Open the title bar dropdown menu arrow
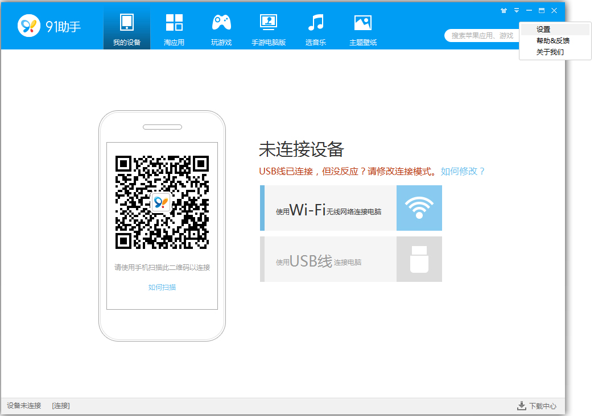Viewport: 594px width, 416px height. tap(516, 10)
